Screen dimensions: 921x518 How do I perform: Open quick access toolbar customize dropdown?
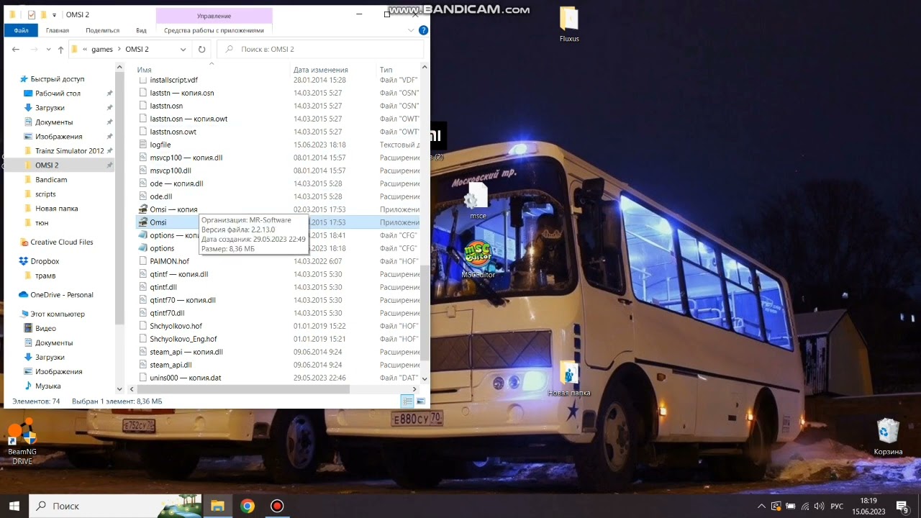point(54,14)
